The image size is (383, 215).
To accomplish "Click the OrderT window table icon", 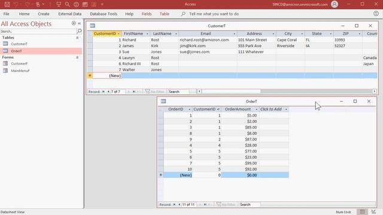I will [x=163, y=101].
